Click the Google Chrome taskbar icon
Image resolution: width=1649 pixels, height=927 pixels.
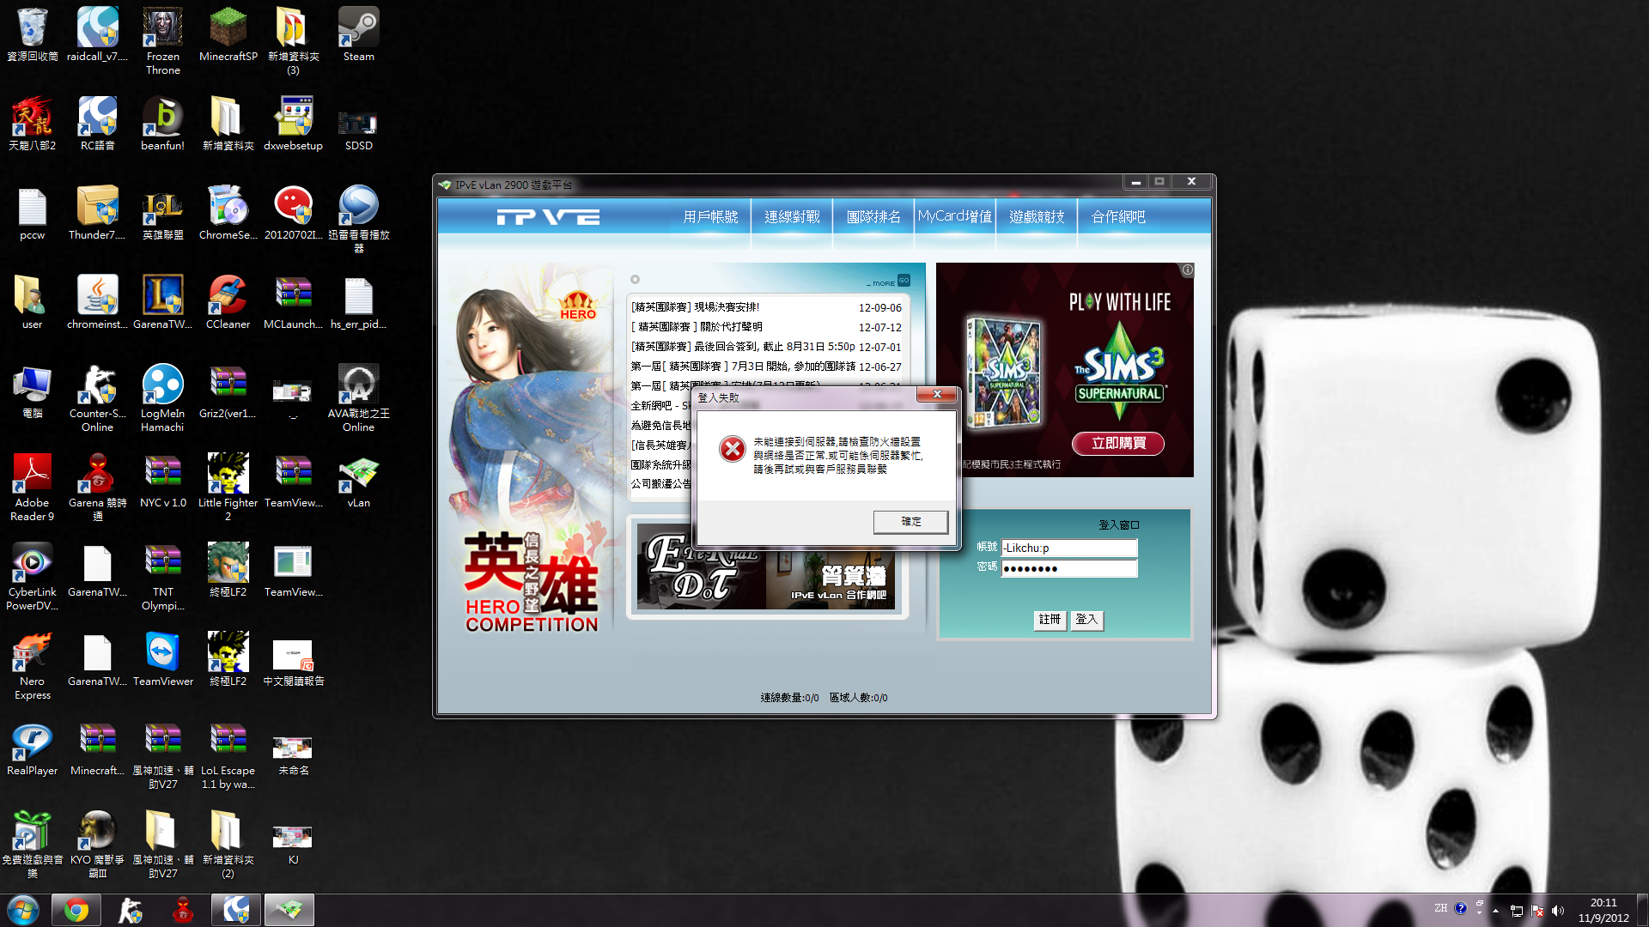(x=76, y=910)
